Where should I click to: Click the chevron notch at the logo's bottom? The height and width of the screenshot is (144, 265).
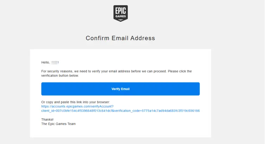120,20
